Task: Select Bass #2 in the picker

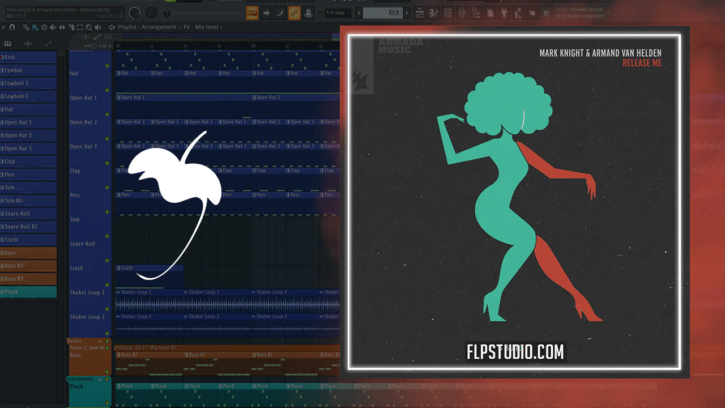Action: [28, 266]
